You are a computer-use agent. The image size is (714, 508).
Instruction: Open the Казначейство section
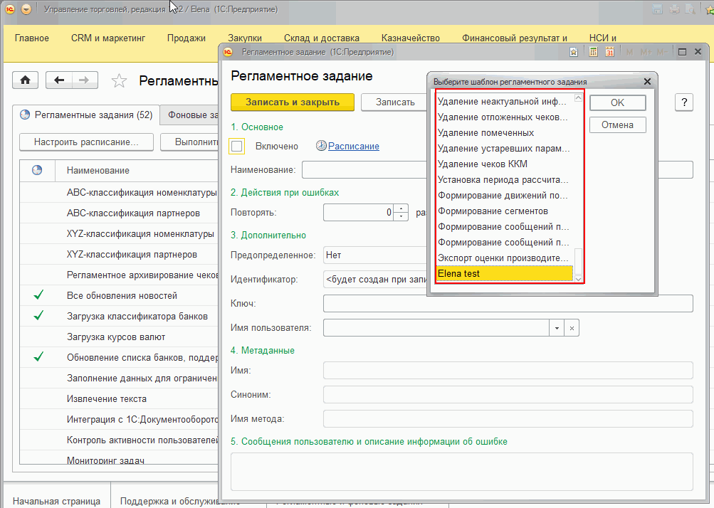click(410, 38)
